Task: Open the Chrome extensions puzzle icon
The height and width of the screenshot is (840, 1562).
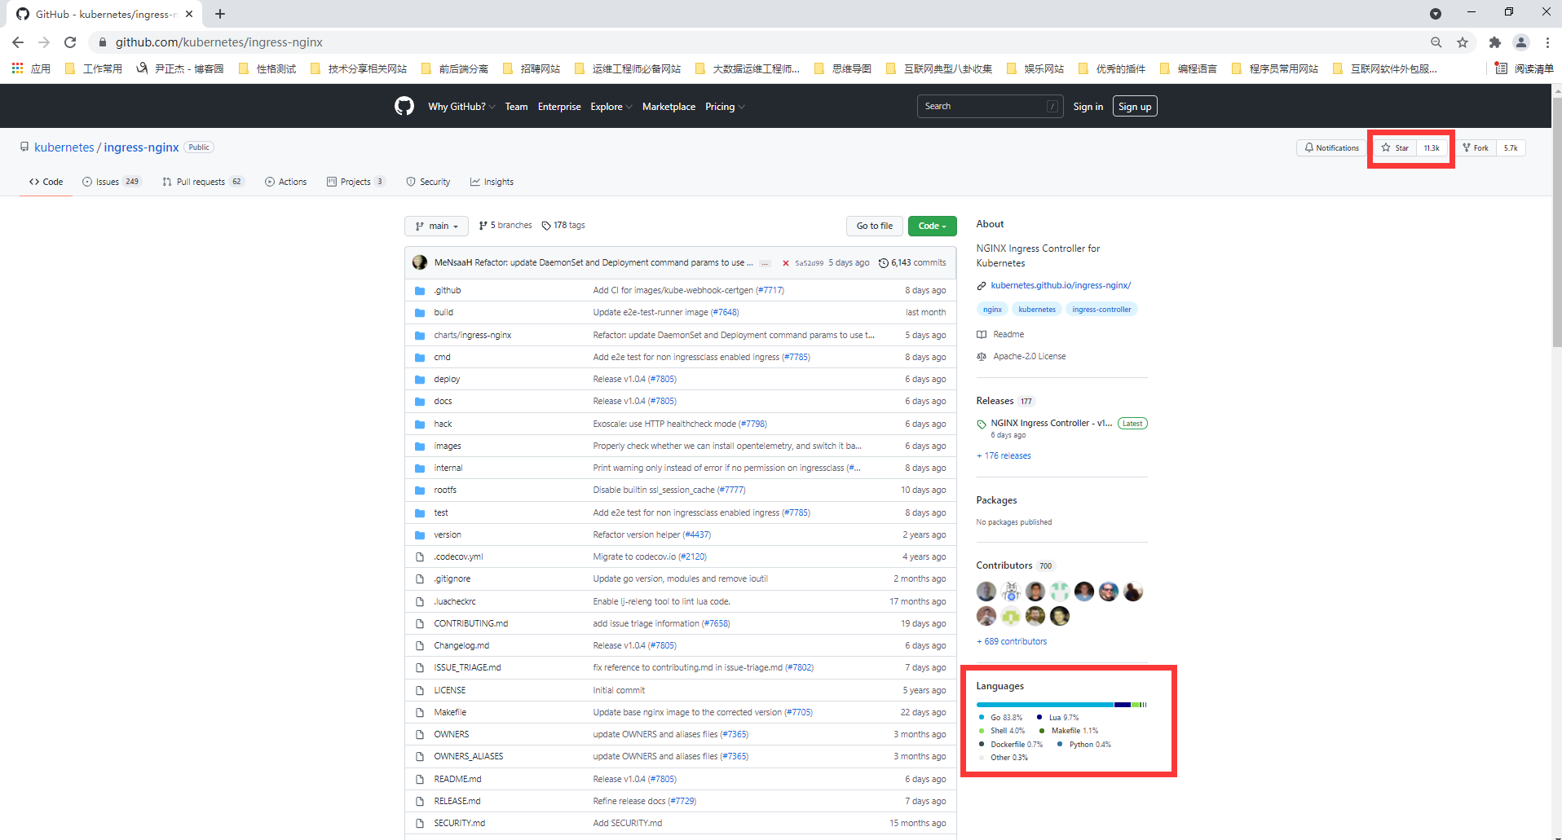Action: coord(1494,42)
